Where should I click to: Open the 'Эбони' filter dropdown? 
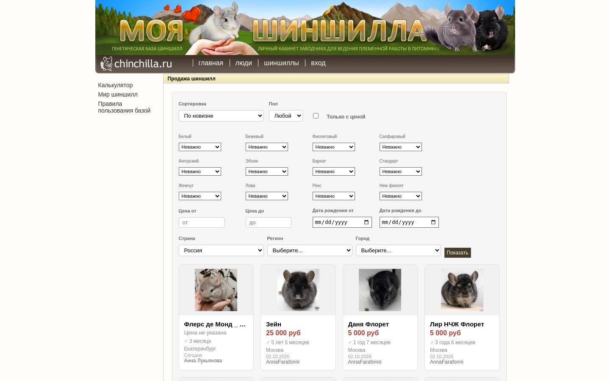(x=267, y=171)
